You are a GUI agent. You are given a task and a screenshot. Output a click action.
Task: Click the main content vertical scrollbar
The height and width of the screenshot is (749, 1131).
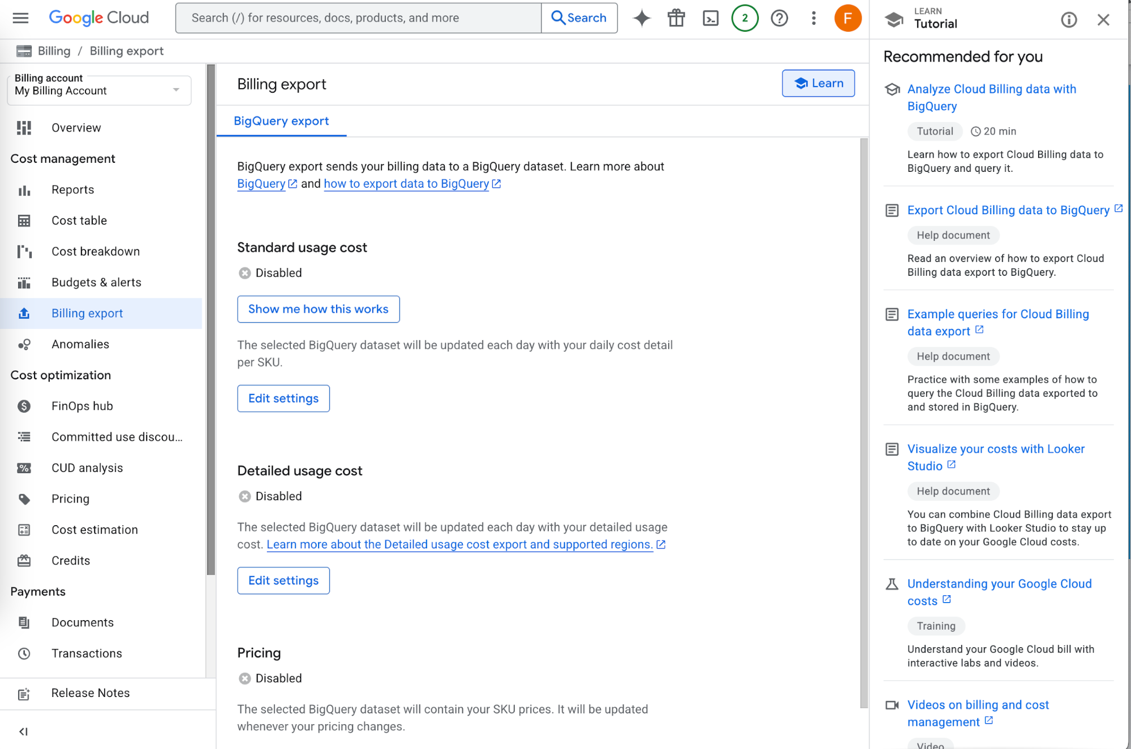click(863, 423)
